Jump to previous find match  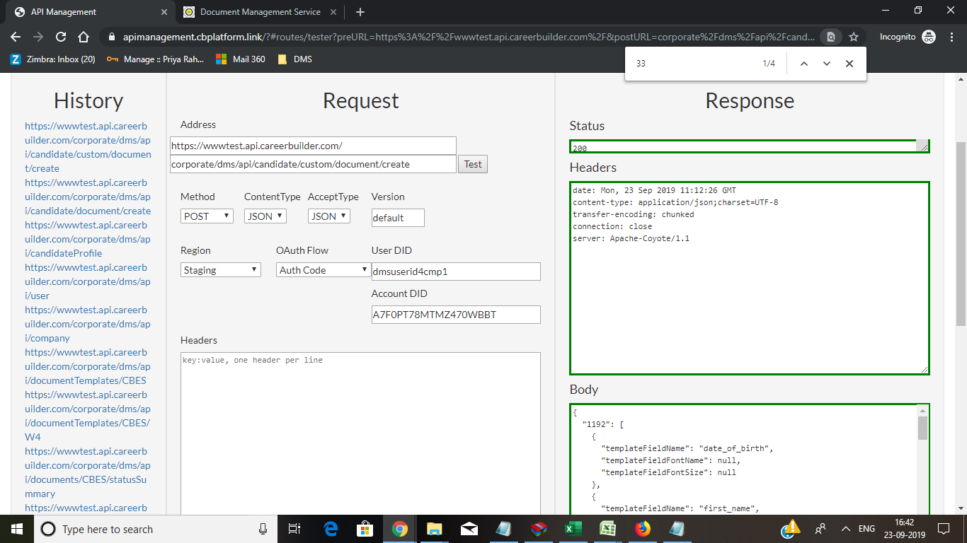803,64
